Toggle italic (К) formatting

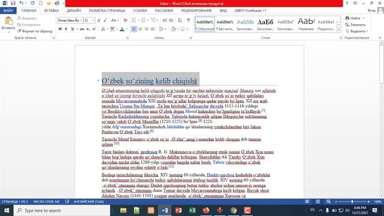[x=66, y=29]
